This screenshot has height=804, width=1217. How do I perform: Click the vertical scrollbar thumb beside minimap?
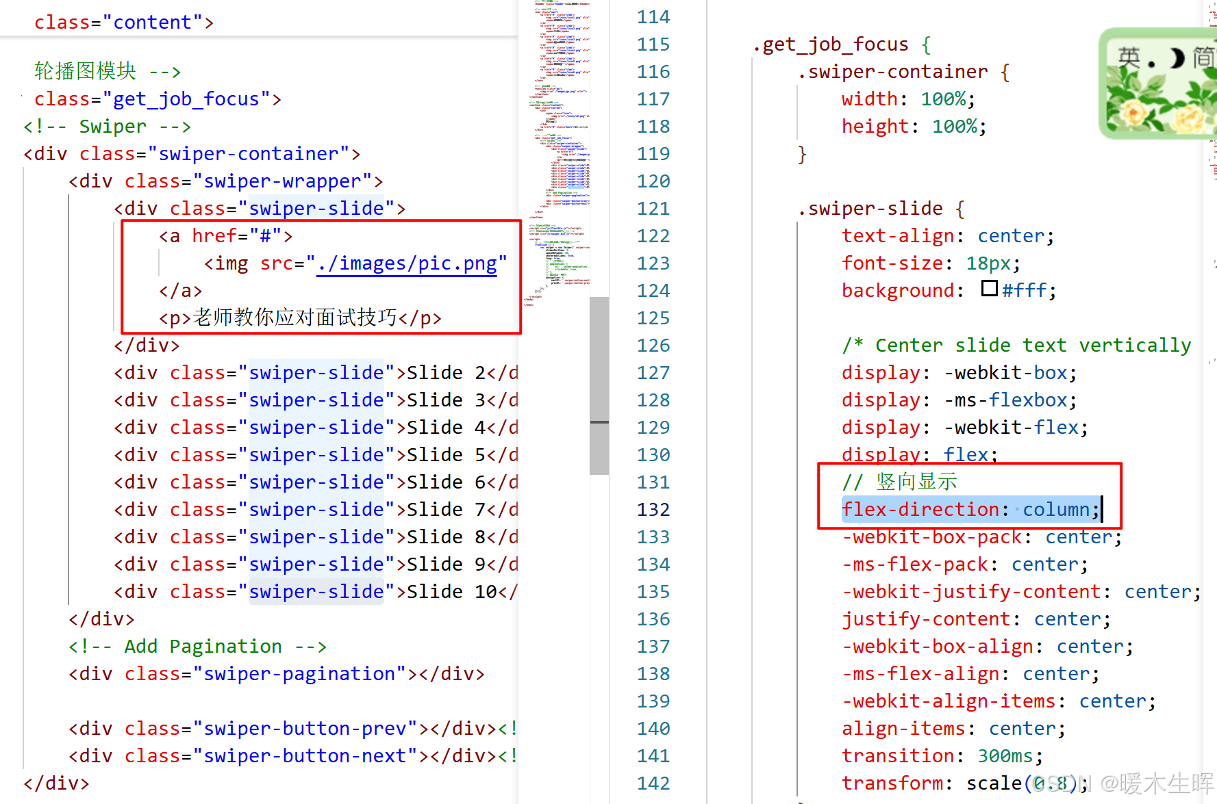[x=599, y=385]
